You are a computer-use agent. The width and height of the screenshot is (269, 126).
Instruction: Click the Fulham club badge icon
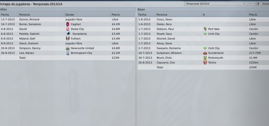(68, 38)
